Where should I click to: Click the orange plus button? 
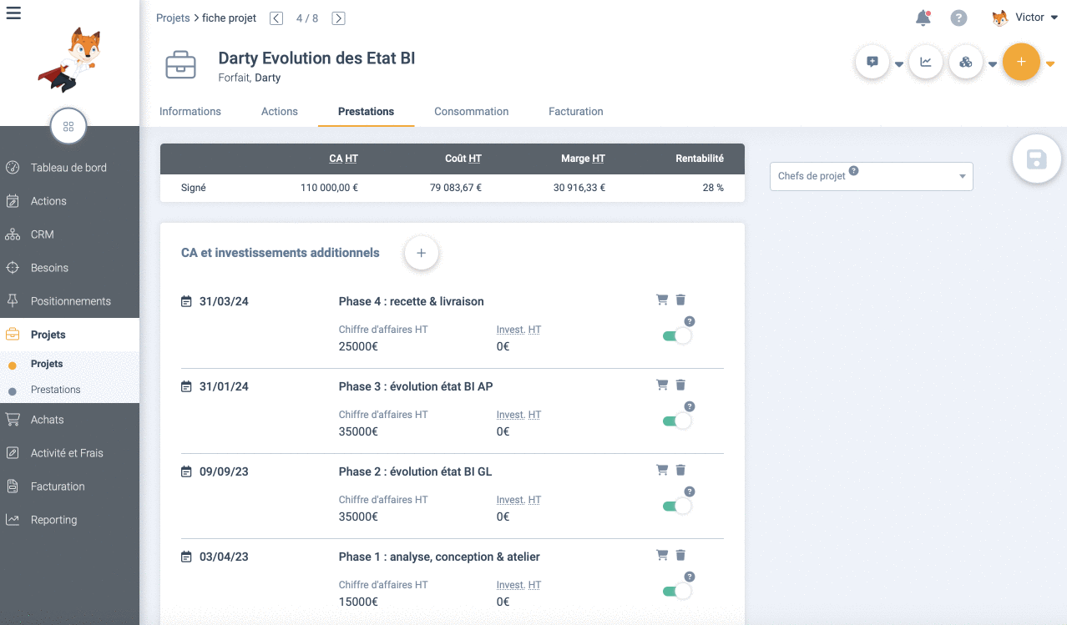coord(1021,63)
